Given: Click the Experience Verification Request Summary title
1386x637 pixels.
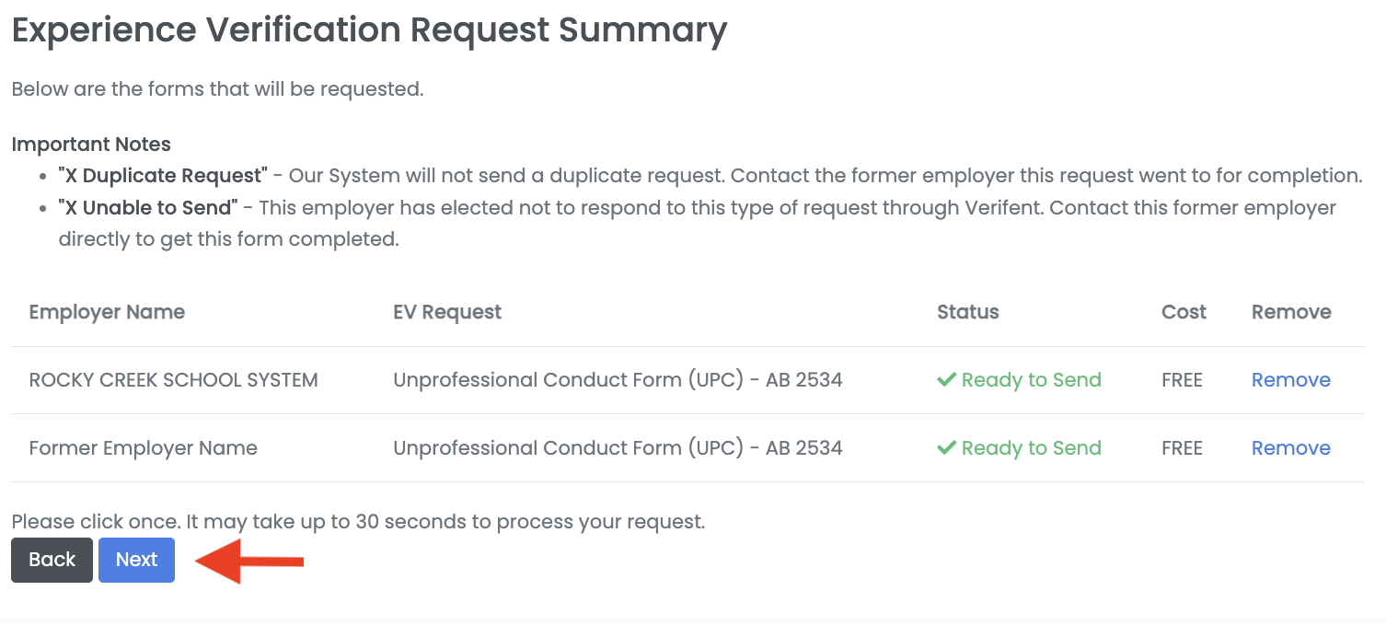Looking at the screenshot, I should (368, 29).
